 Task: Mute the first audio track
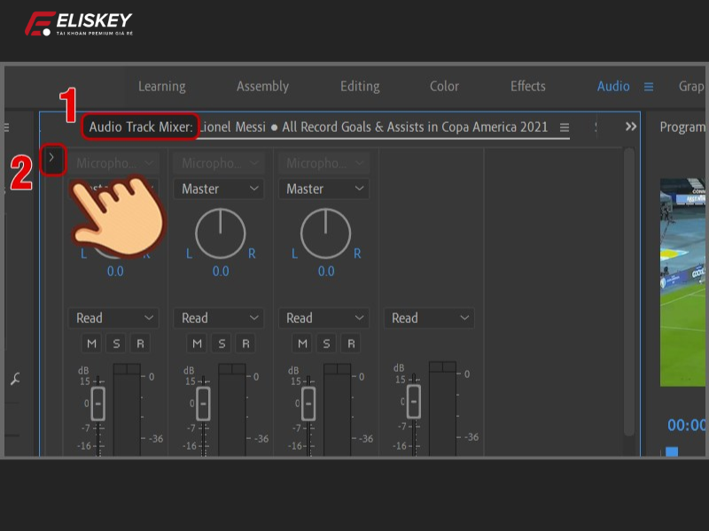92,343
